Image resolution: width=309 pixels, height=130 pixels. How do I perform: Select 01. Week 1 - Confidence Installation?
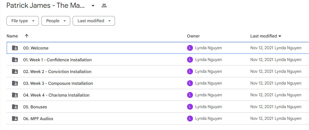pyautogui.click(x=57, y=60)
